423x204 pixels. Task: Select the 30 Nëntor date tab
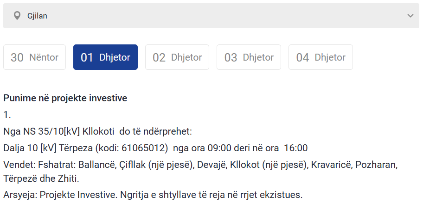34,57
